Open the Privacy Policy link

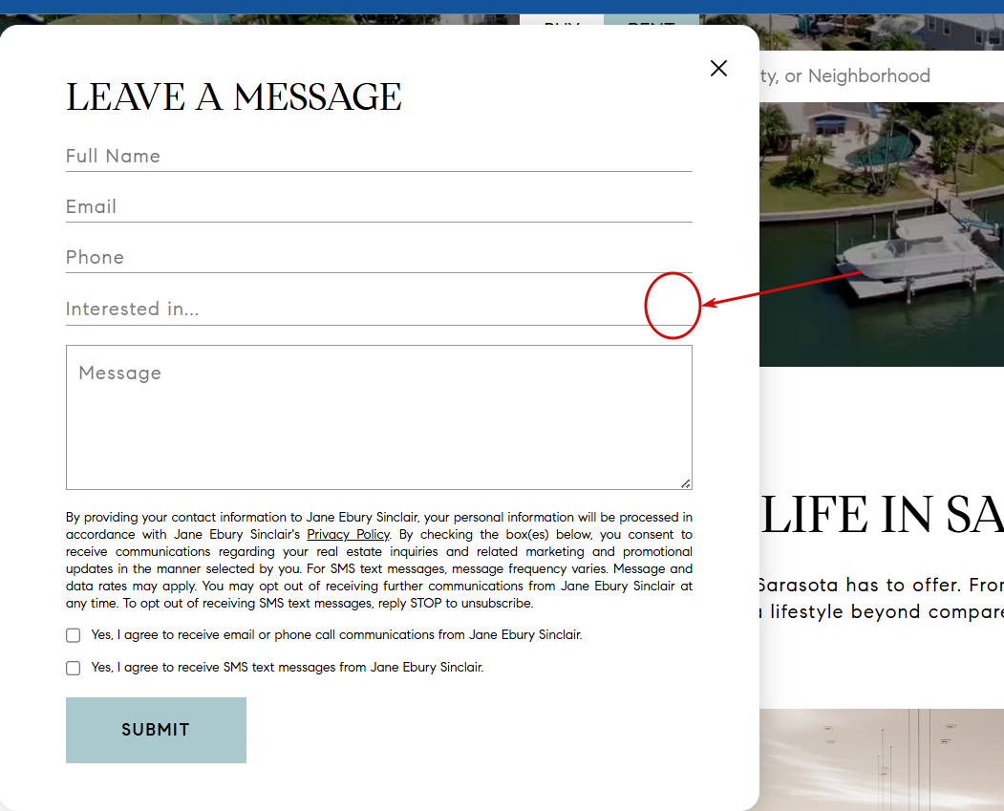click(x=349, y=535)
